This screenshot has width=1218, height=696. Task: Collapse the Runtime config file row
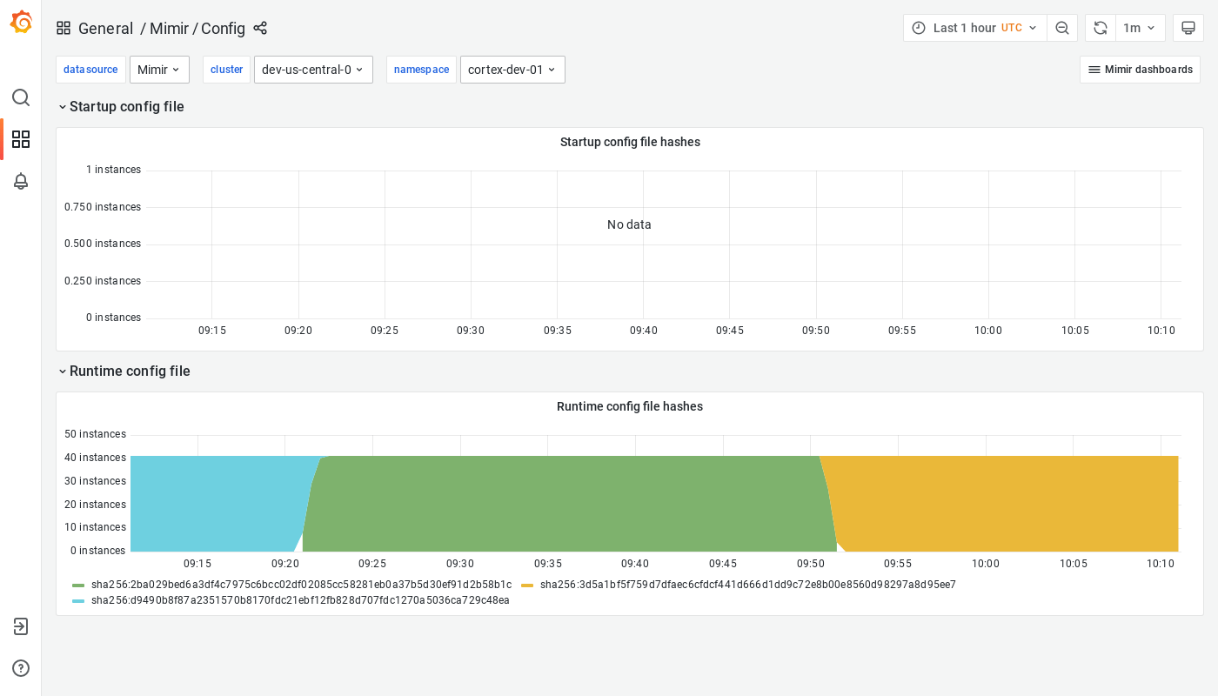pos(124,371)
